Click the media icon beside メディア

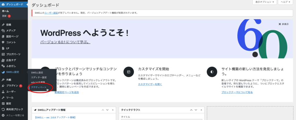point(3,31)
